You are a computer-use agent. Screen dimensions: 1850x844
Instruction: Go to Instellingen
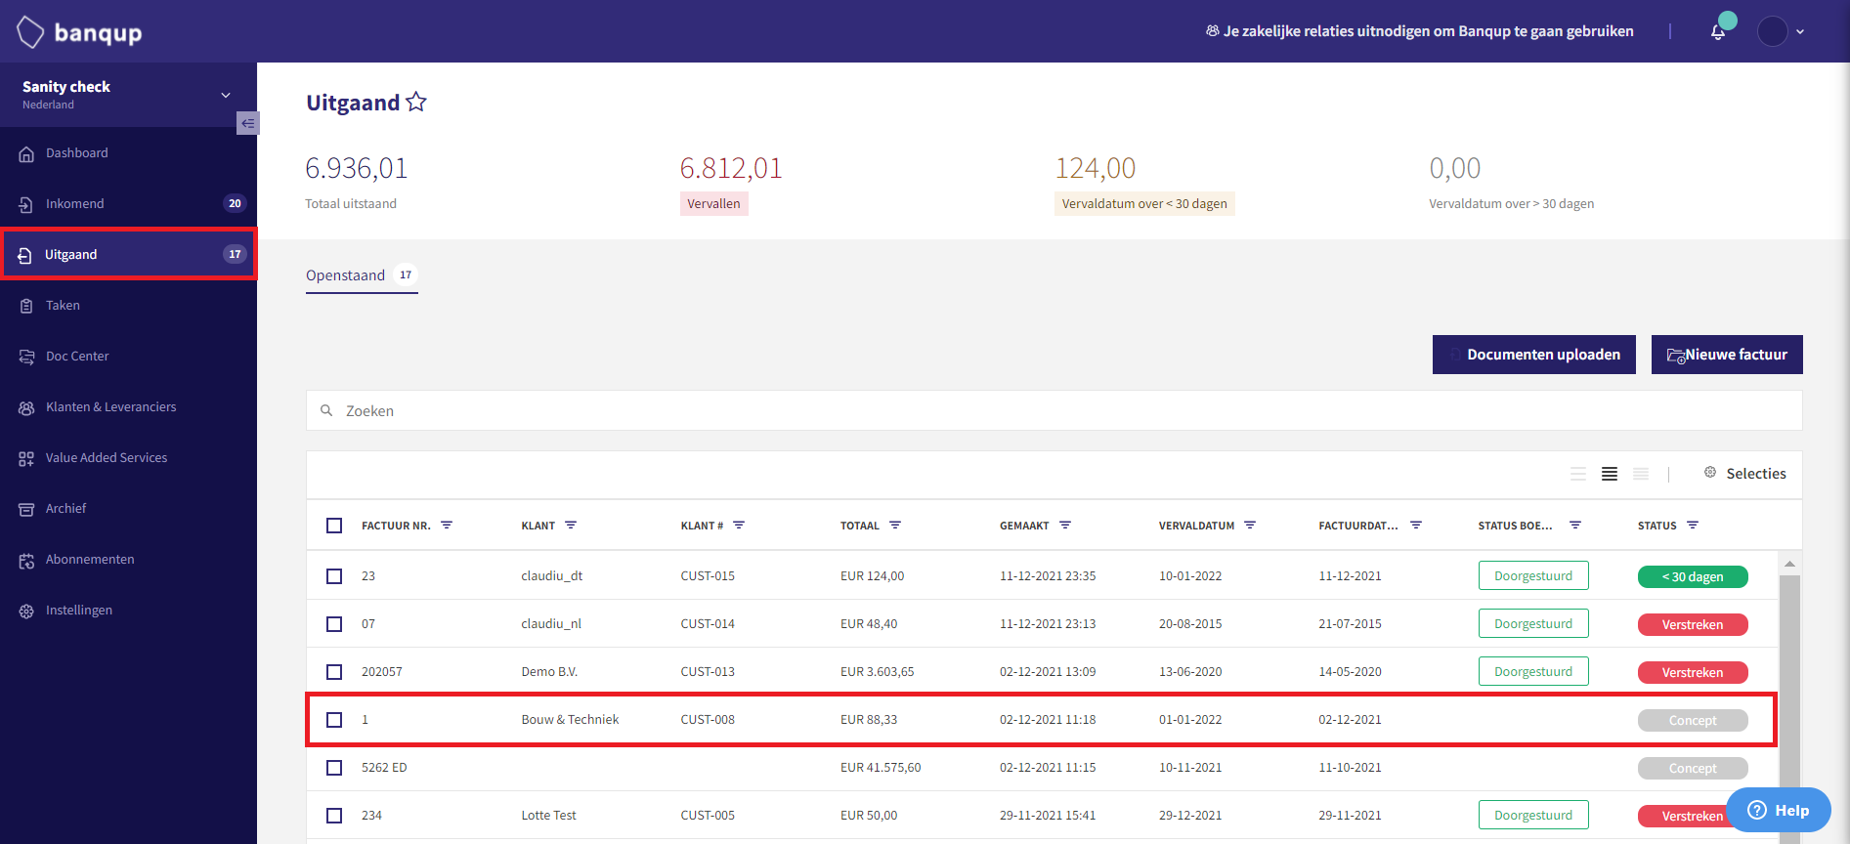128,611
